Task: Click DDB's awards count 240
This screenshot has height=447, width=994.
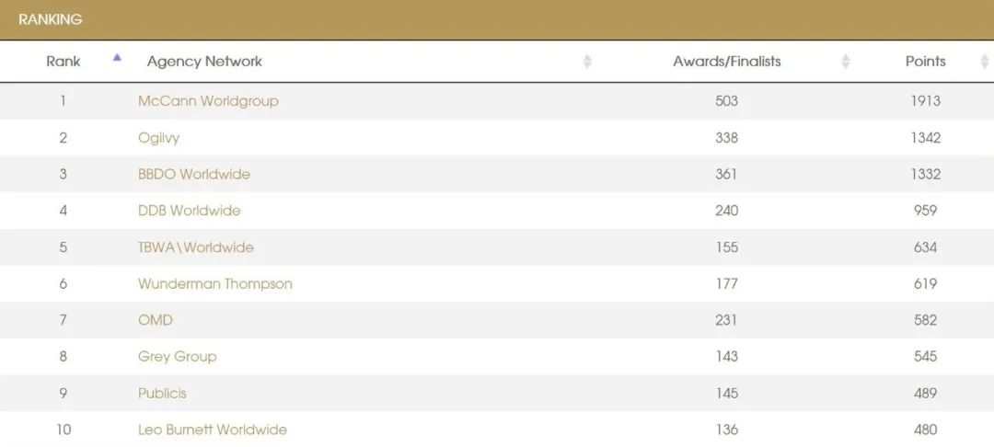Action: (726, 211)
